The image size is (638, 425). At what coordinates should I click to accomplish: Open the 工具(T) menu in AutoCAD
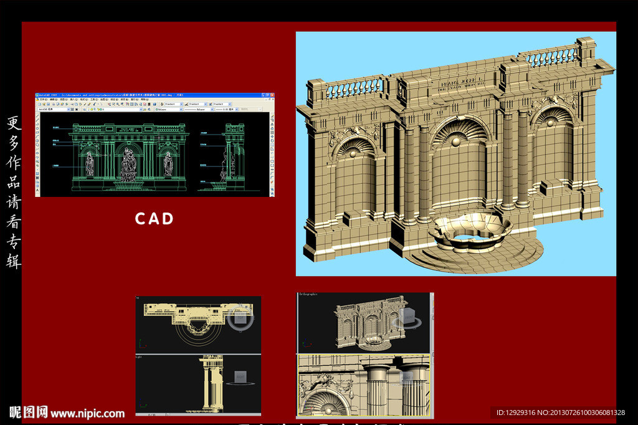pyautogui.click(x=94, y=100)
